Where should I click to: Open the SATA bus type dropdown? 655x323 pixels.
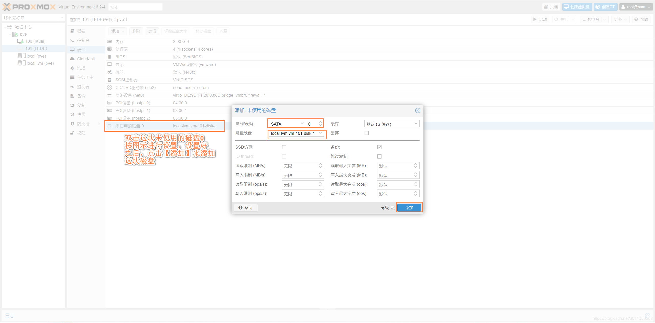pos(302,124)
